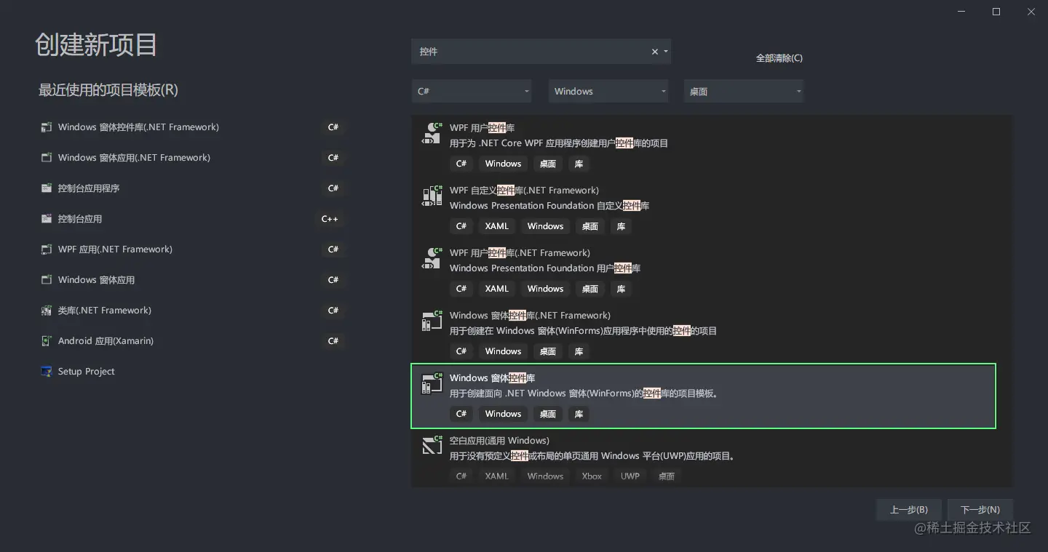The width and height of the screenshot is (1048, 552).
Task: Open the search history dropdown arrow
Action: (x=666, y=52)
